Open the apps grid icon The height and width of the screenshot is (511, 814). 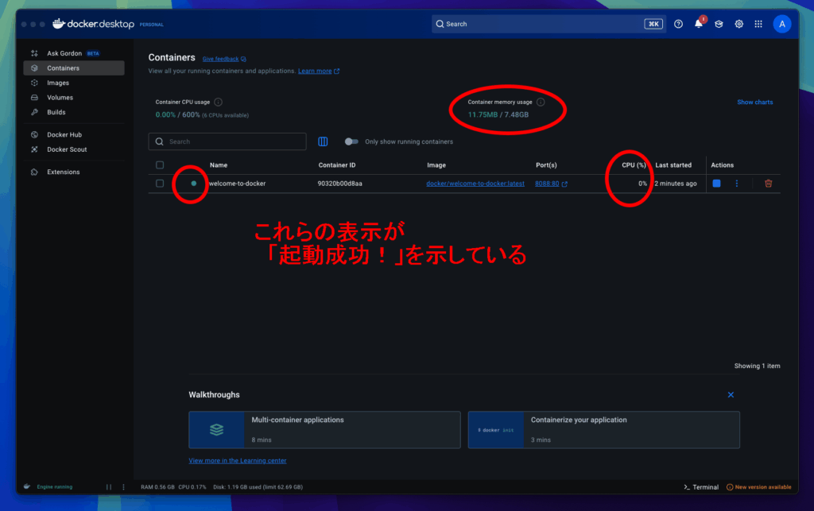click(x=758, y=24)
